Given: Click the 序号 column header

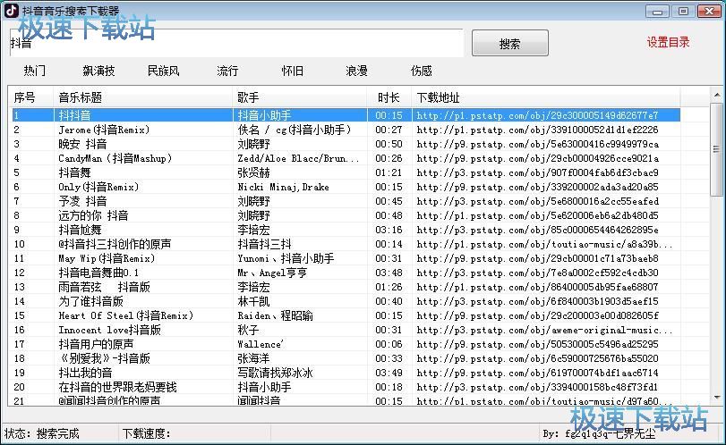Looking at the screenshot, I should click(31, 97).
